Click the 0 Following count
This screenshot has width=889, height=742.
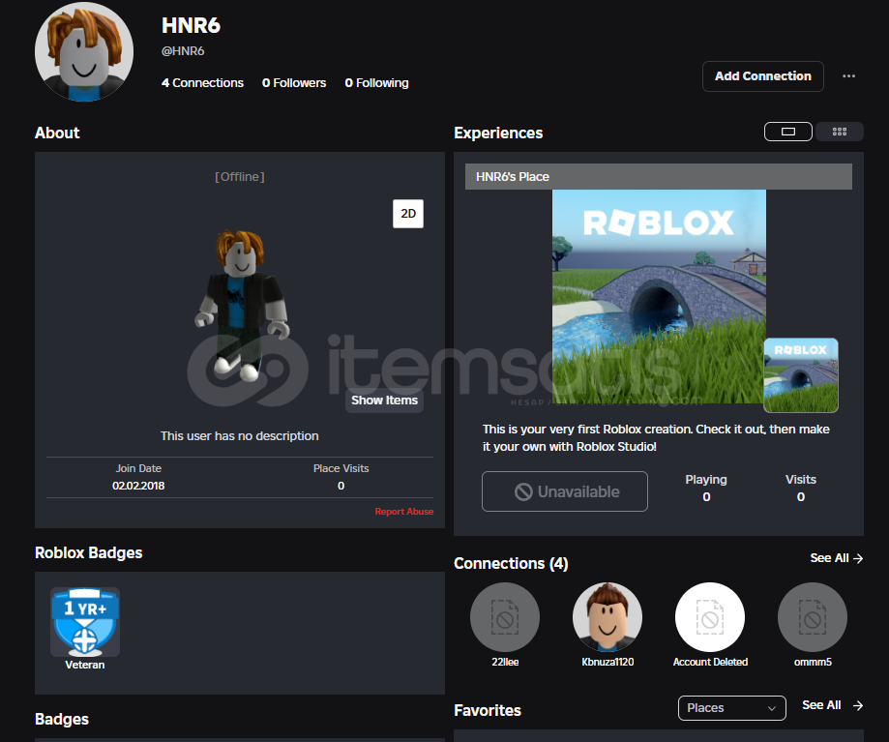pos(376,83)
